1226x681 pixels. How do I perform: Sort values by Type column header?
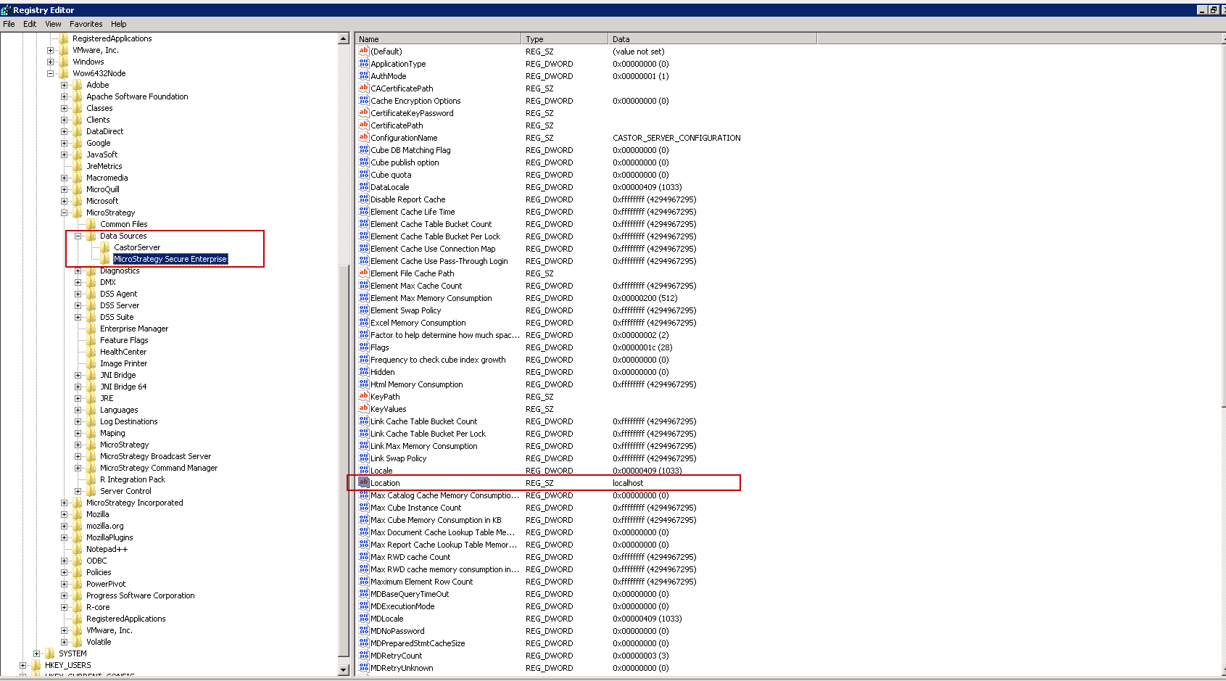tap(564, 39)
